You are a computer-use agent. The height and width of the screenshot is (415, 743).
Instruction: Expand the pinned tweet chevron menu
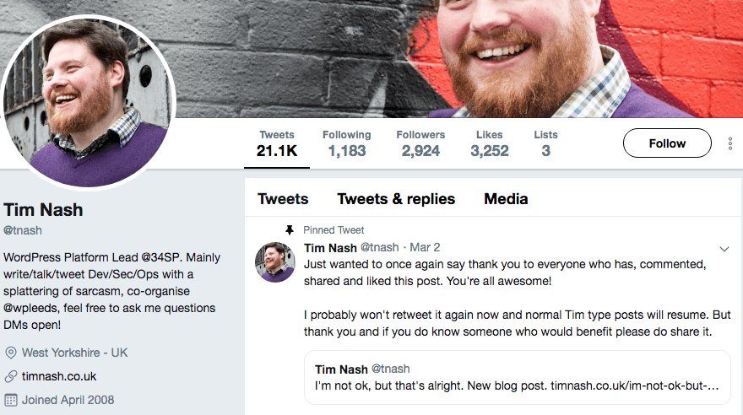pos(724,249)
